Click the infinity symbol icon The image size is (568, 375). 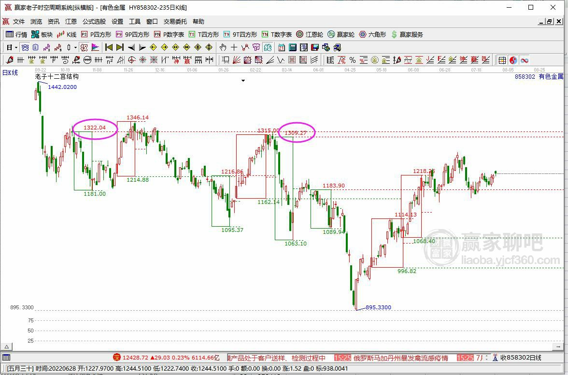coord(524,60)
